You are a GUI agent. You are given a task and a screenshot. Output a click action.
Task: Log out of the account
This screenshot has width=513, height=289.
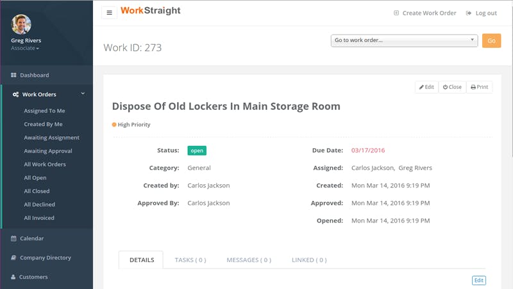(x=481, y=13)
